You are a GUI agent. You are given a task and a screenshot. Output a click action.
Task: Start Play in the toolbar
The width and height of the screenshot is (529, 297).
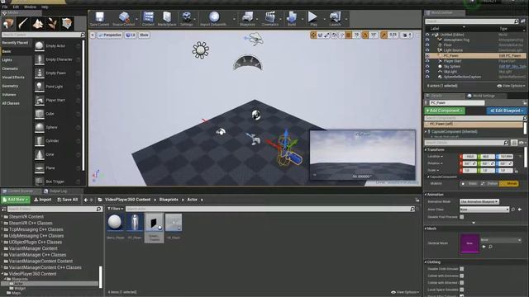pyautogui.click(x=313, y=18)
